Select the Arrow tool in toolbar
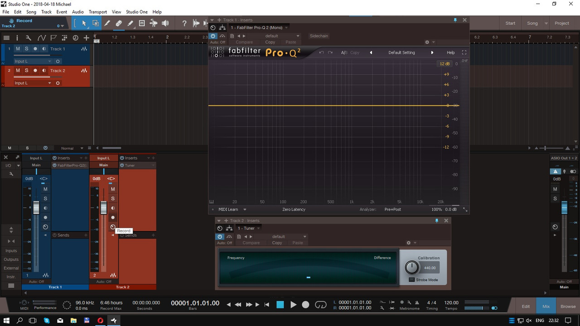The width and height of the screenshot is (580, 326). tap(84, 23)
